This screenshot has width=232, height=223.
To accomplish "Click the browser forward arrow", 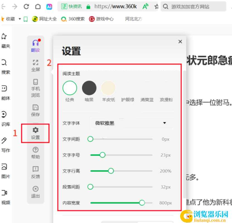I will click(x=15, y=6).
